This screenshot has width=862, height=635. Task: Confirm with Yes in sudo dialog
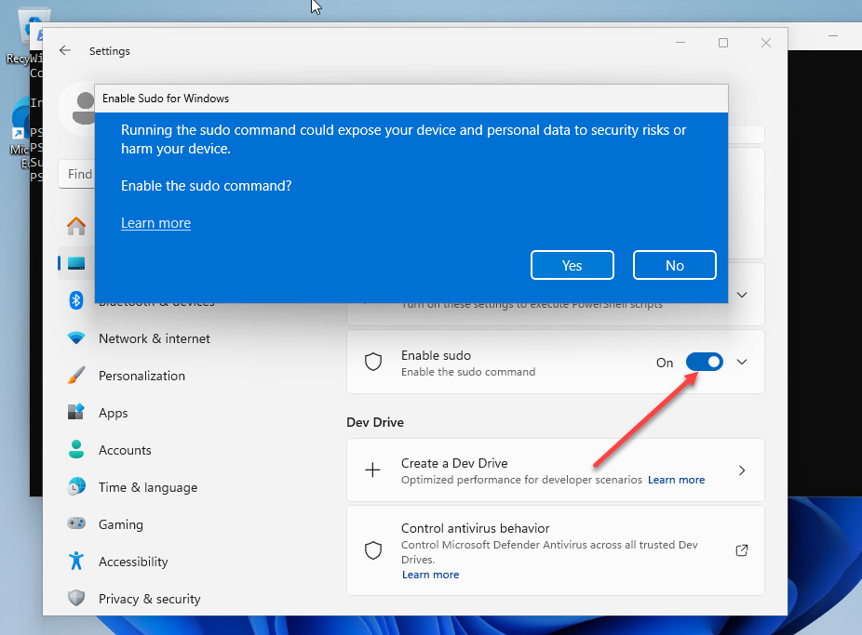point(572,265)
